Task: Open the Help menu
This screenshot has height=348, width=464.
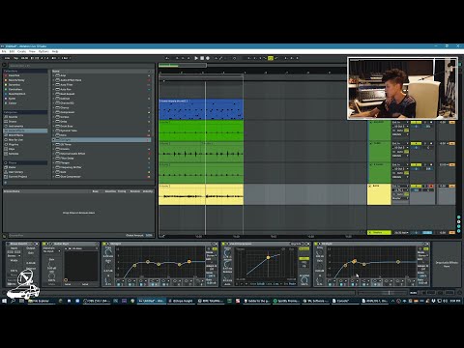Action: pos(55,51)
